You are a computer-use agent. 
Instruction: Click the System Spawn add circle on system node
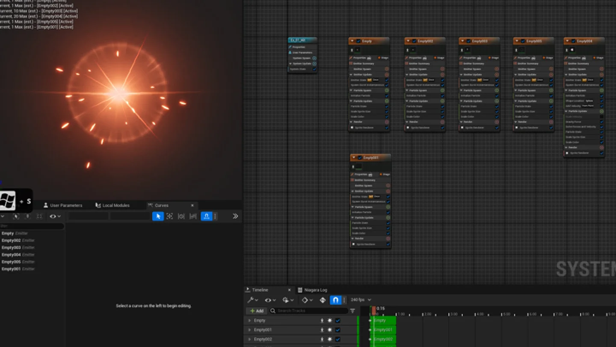[314, 58]
